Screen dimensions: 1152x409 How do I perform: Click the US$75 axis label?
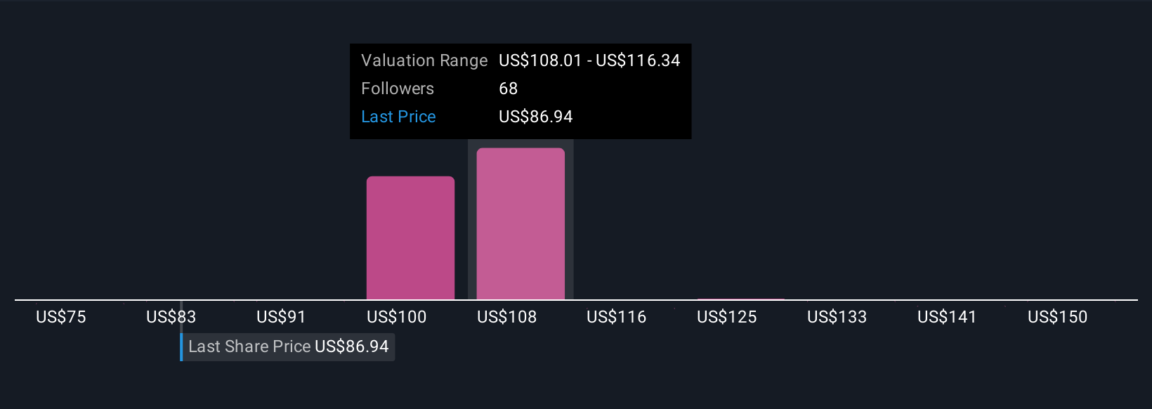tap(61, 317)
